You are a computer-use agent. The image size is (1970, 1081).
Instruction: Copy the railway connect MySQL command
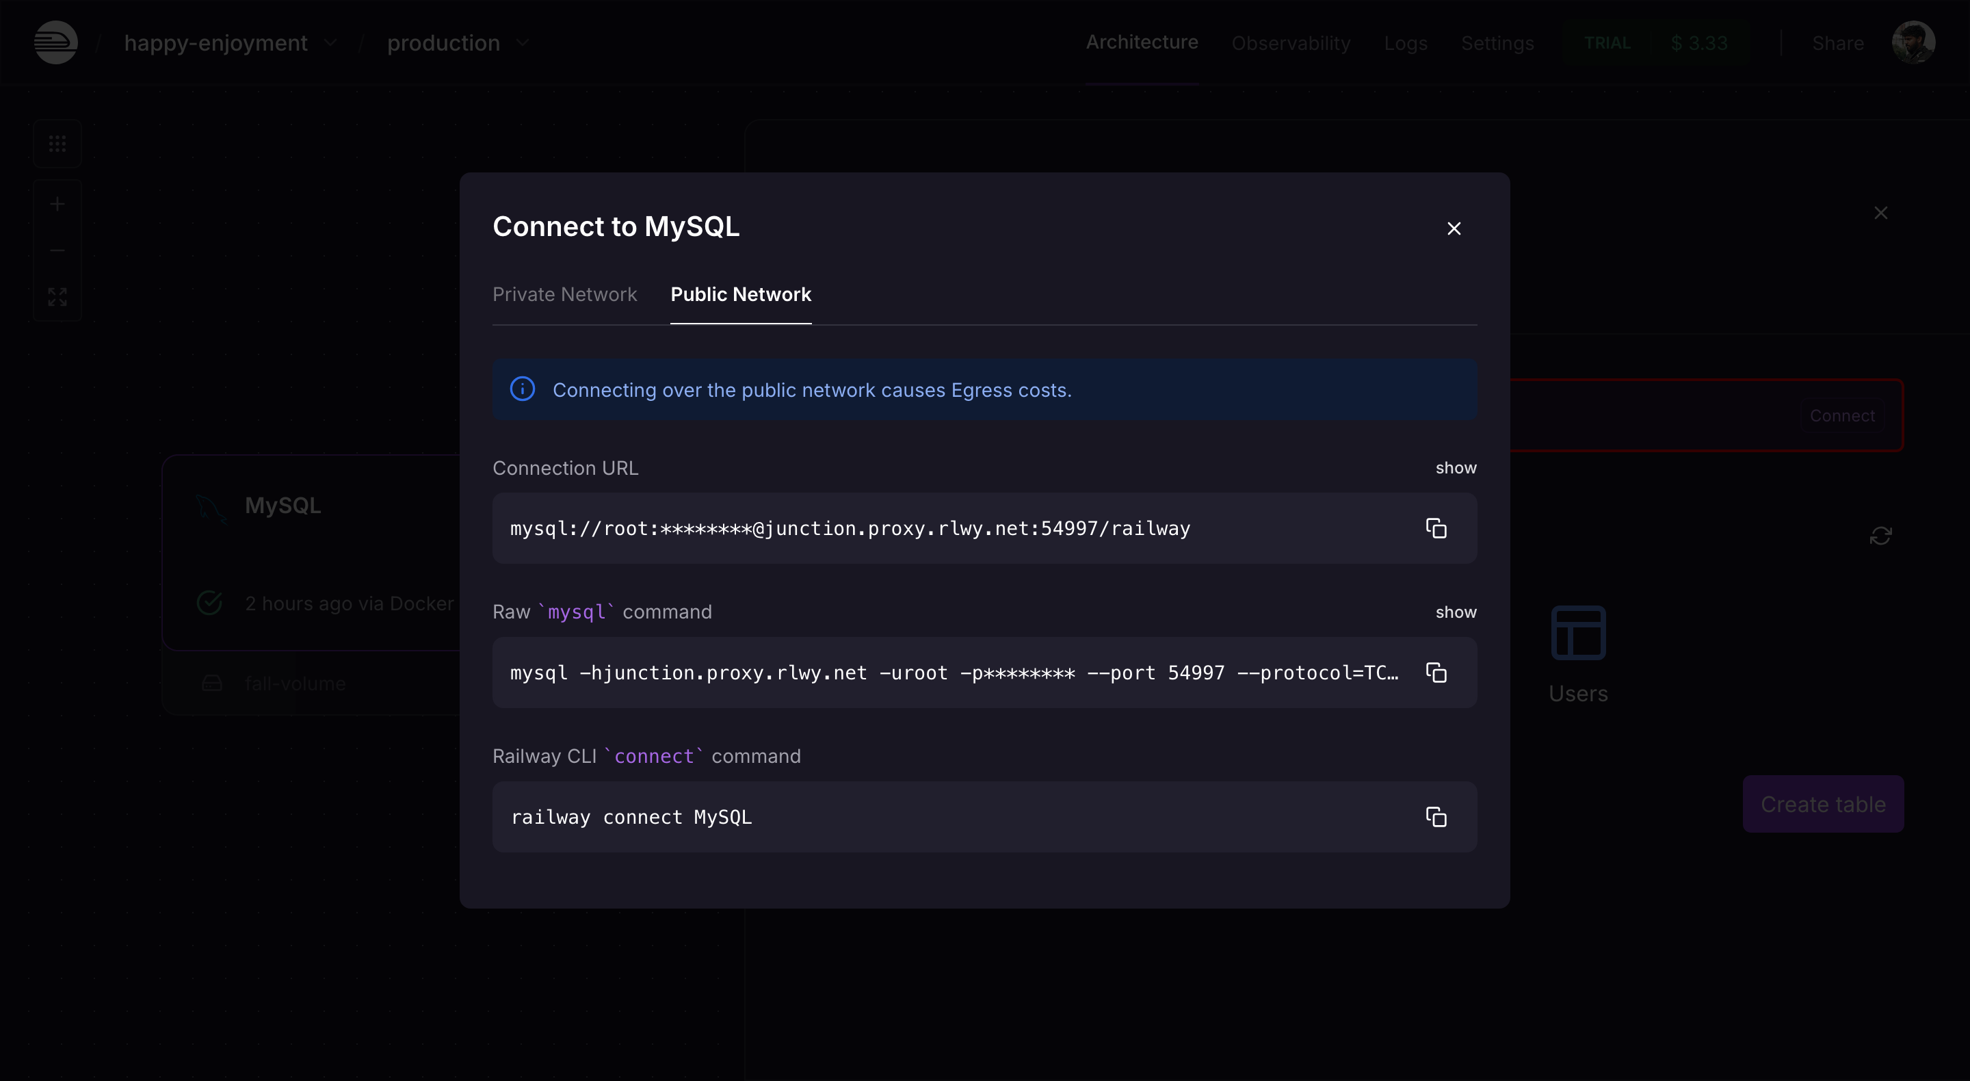1436,817
